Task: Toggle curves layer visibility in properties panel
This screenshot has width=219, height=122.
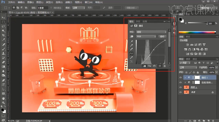Action: [160, 66]
